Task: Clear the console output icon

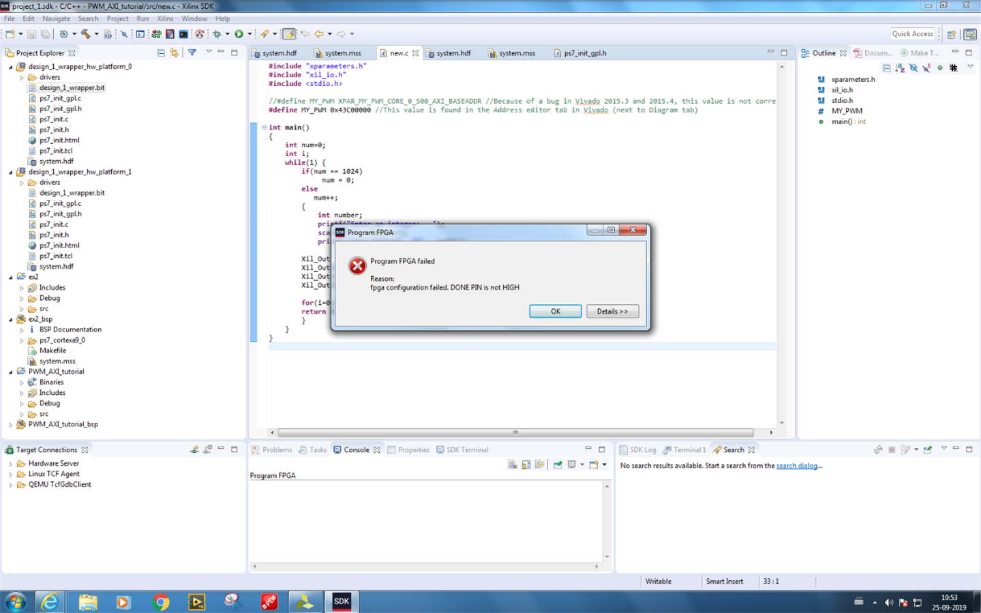Action: pos(512,464)
